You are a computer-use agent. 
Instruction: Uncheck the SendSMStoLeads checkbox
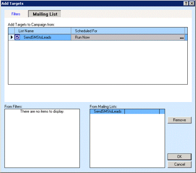pos(17,37)
